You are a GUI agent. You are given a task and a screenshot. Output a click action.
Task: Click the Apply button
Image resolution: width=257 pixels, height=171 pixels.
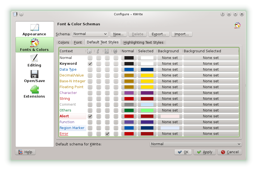[205, 152]
